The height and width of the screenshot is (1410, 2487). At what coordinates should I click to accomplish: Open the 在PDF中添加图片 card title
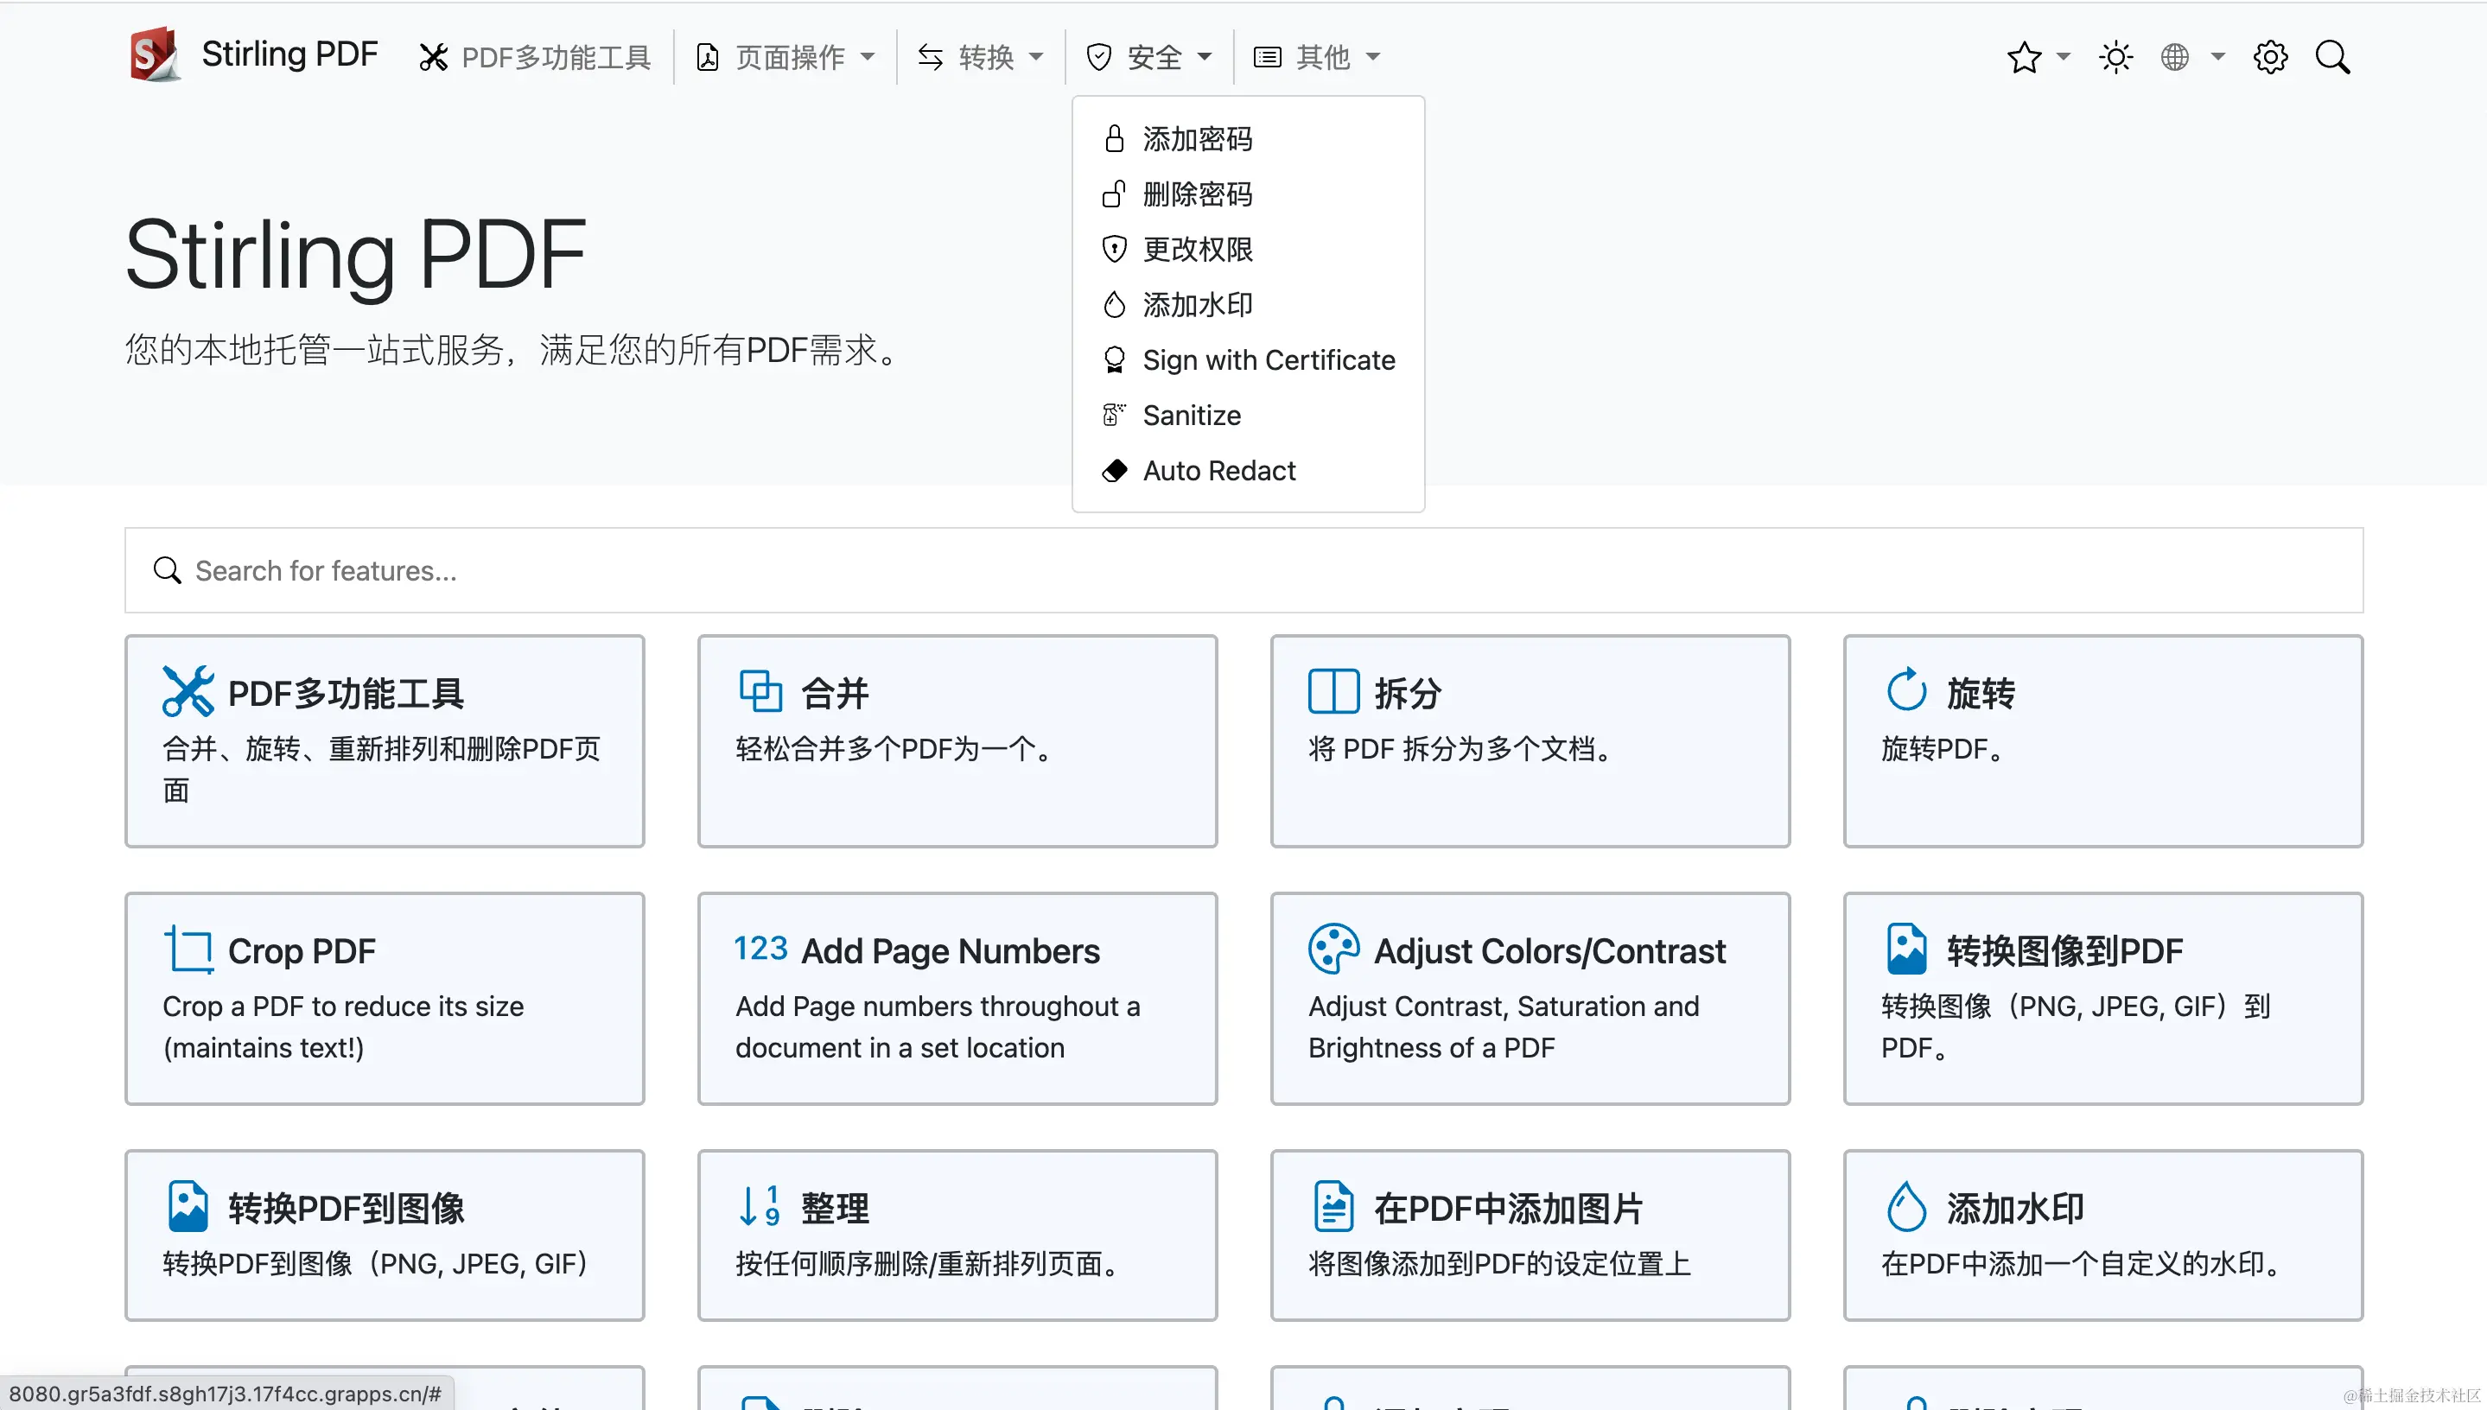1508,1209
